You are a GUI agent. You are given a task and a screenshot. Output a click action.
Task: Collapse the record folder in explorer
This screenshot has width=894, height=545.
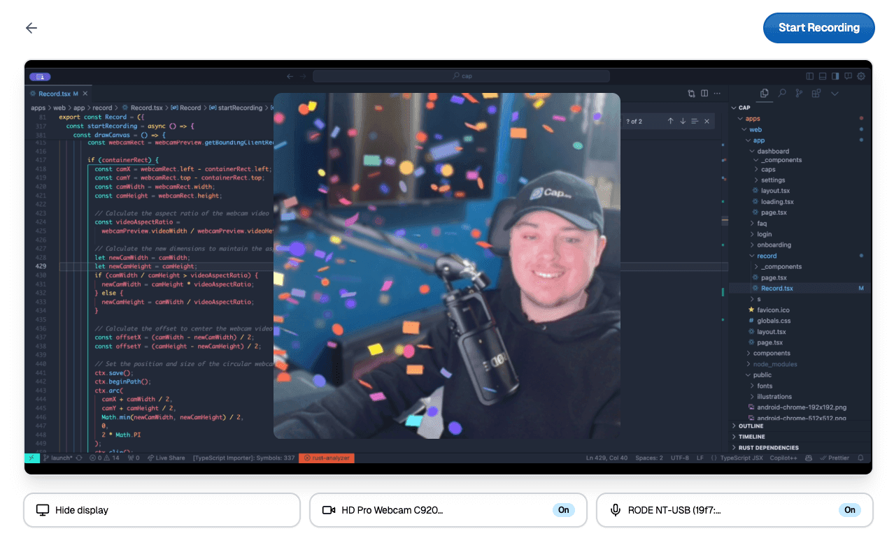(x=766, y=256)
